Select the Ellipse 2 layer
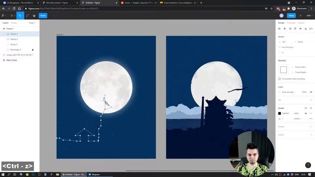Viewport: 315px width, 177px height. pos(20,39)
